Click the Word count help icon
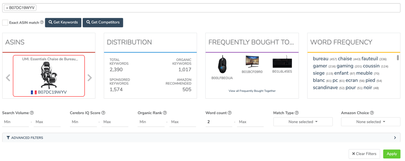Viewport: 405px width, 161px height. click(229, 112)
